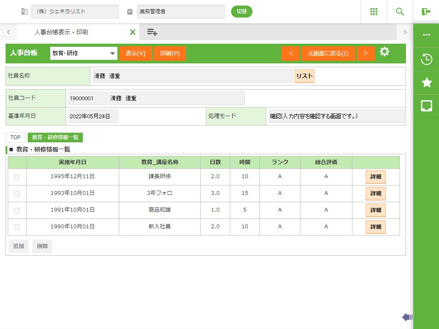439x329 pixels.
Task: Click the add new tab icon
Action: pyautogui.click(x=152, y=32)
